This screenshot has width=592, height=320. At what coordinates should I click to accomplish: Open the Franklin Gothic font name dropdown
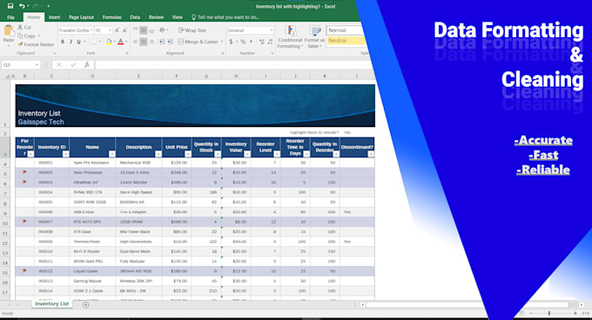pyautogui.click(x=91, y=30)
